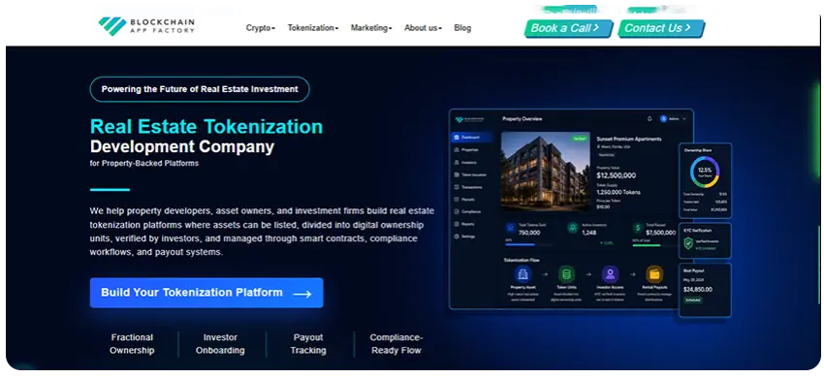Click the Blockchain App Factory logo in header
The height and width of the screenshot is (378, 824).
(x=146, y=26)
